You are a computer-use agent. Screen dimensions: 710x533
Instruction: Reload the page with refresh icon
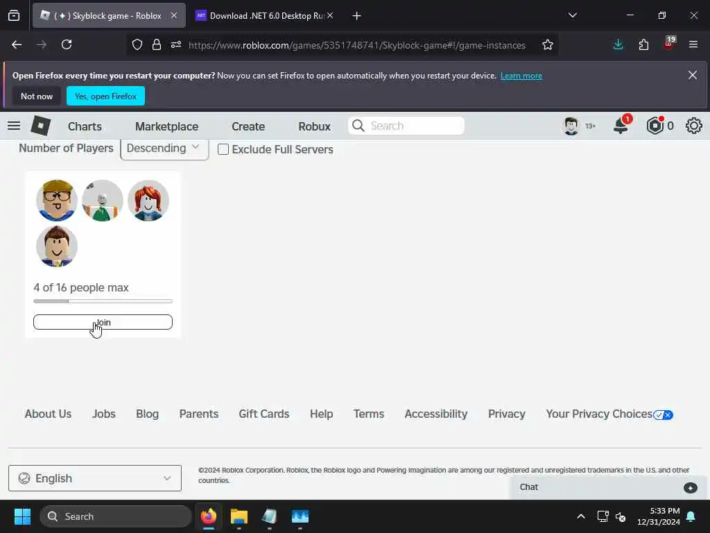(67, 44)
